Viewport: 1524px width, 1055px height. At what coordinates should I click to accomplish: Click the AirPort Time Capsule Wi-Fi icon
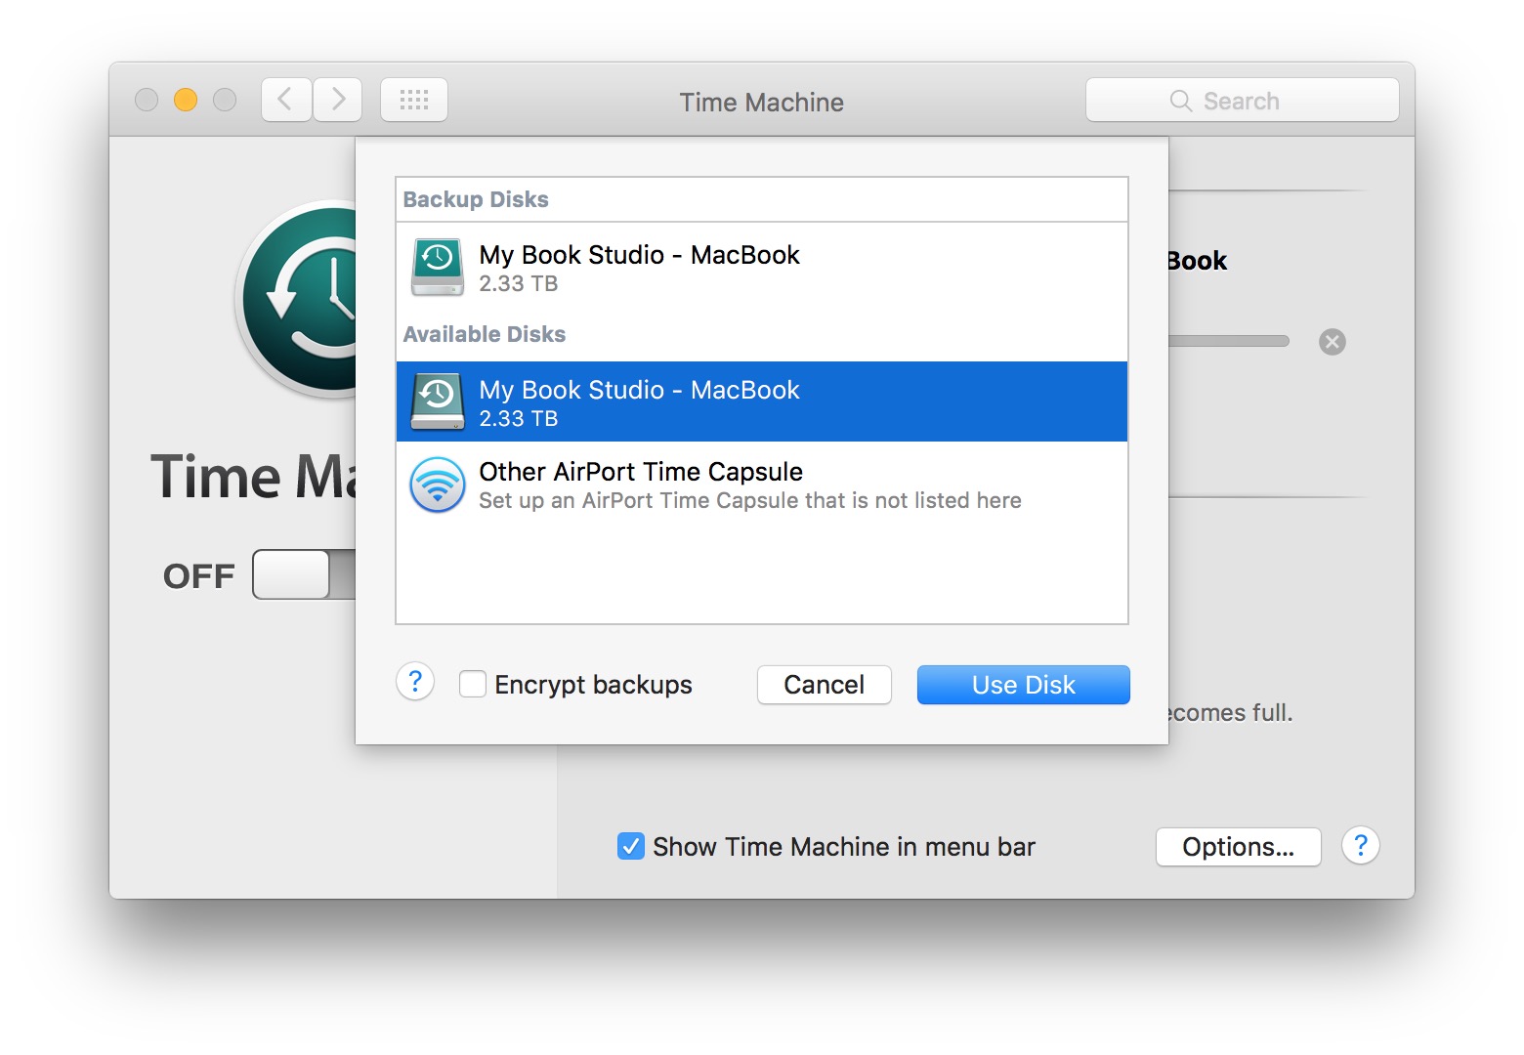point(438,485)
